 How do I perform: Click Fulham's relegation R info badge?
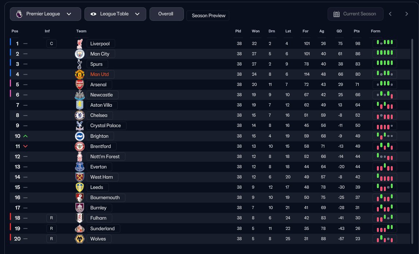point(51,218)
